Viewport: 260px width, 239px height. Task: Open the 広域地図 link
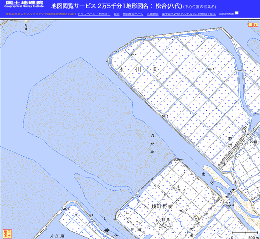[x=153, y=14]
